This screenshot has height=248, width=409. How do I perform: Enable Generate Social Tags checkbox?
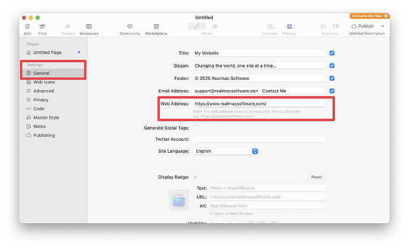click(196, 128)
